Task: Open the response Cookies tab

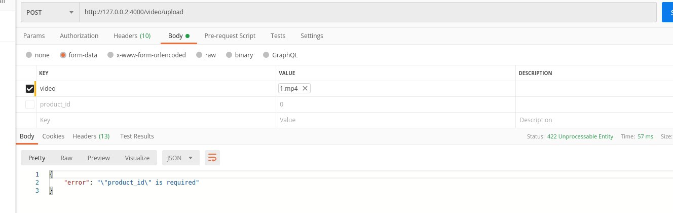Action: click(x=53, y=136)
